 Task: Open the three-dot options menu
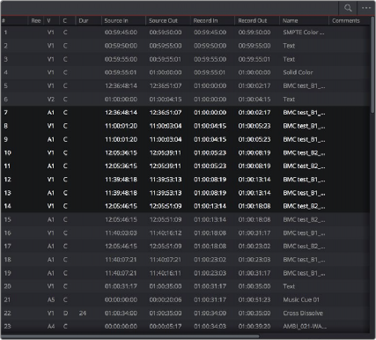click(366, 8)
